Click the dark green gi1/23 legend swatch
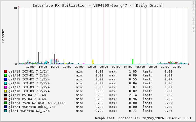The width and height of the screenshot is (196, 122). (x=6, y=103)
